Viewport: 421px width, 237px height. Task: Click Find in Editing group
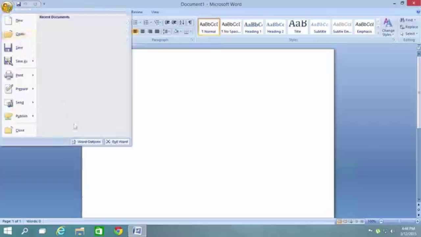click(408, 20)
